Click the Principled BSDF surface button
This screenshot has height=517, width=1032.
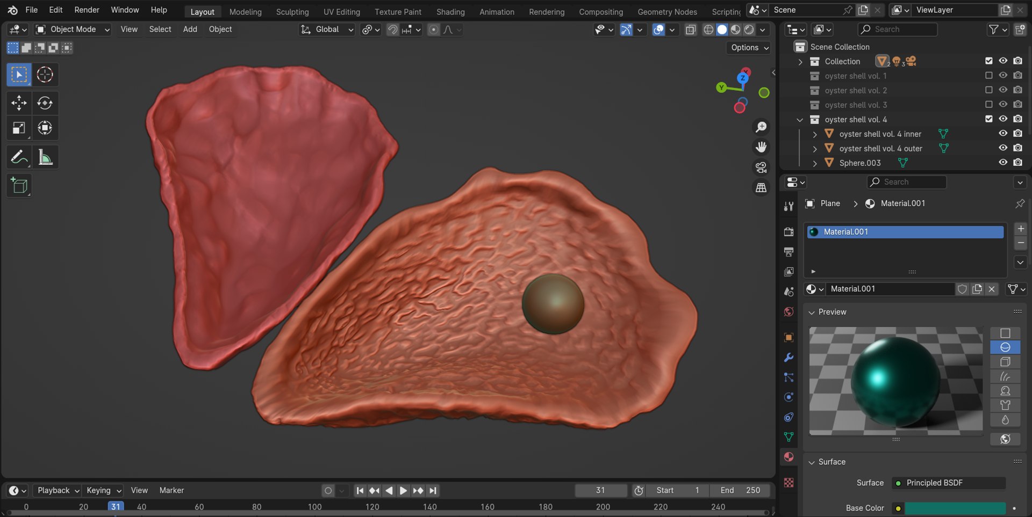[x=948, y=483]
